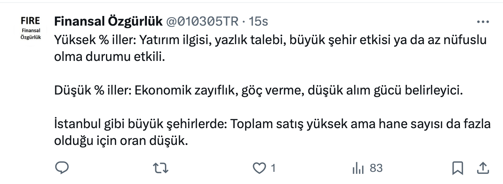Open view analytics bar chart icon
The width and height of the screenshot is (503, 184).
[358, 168]
